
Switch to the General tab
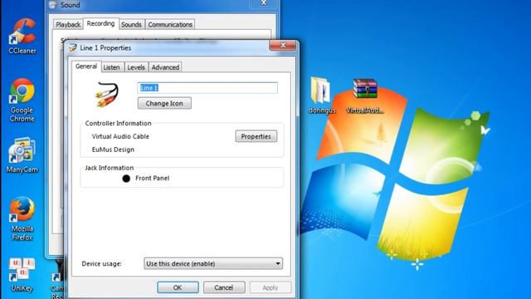coord(86,66)
